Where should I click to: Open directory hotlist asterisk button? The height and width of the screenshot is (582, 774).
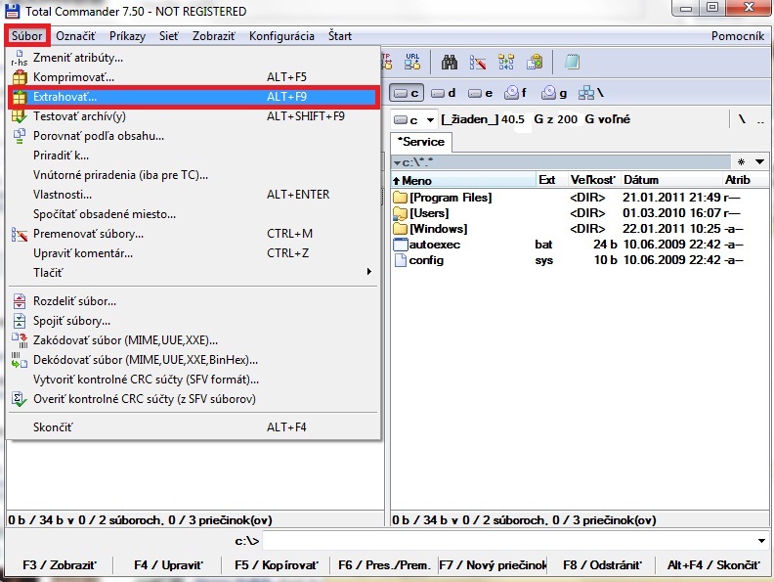741,162
